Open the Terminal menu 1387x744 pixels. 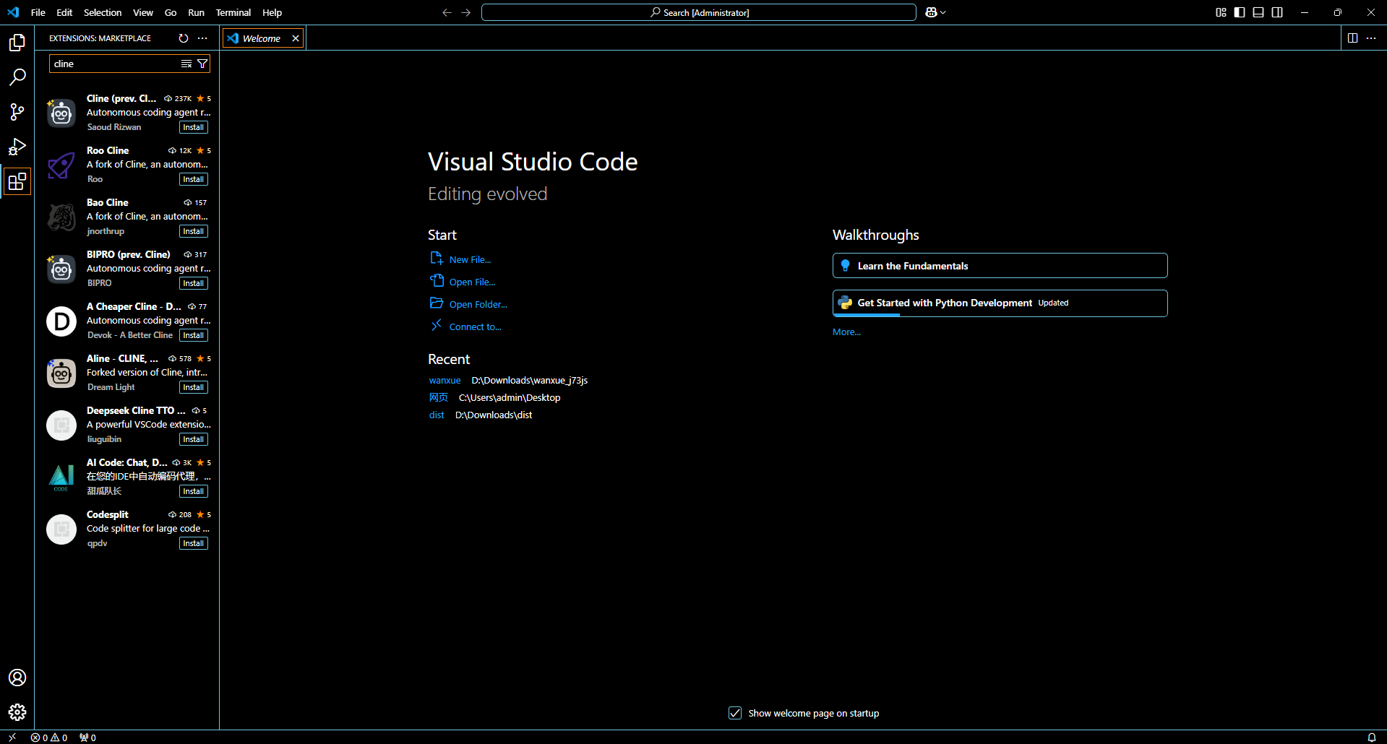tap(233, 12)
